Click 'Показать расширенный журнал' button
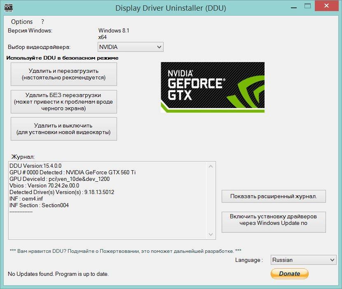The width and height of the screenshot is (342, 289). [x=274, y=196]
